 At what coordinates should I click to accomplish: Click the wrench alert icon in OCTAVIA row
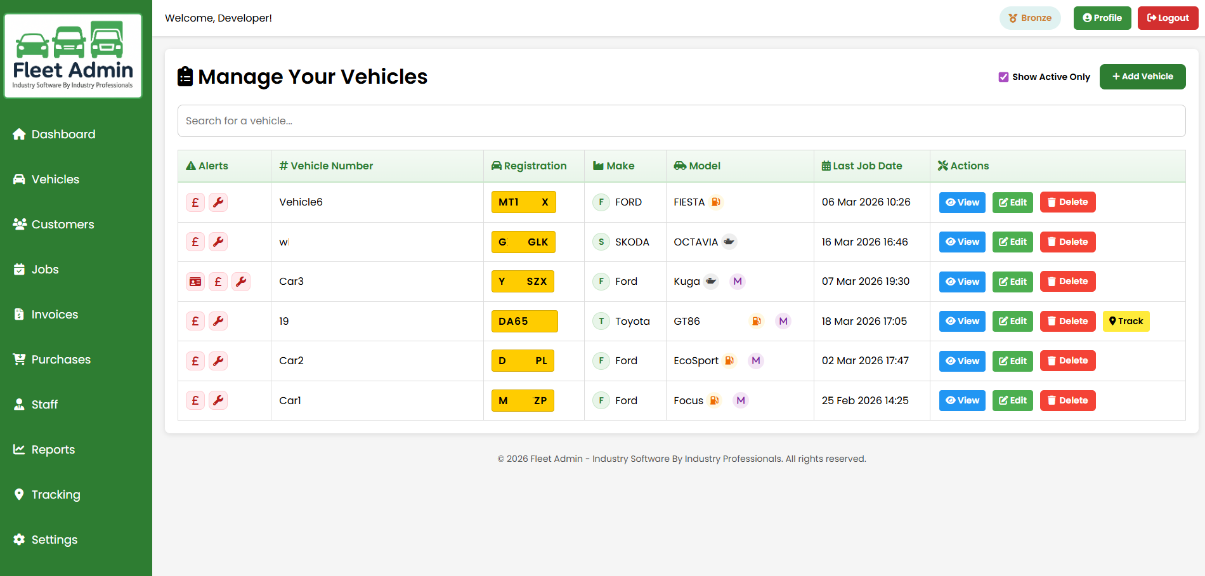[x=218, y=242]
